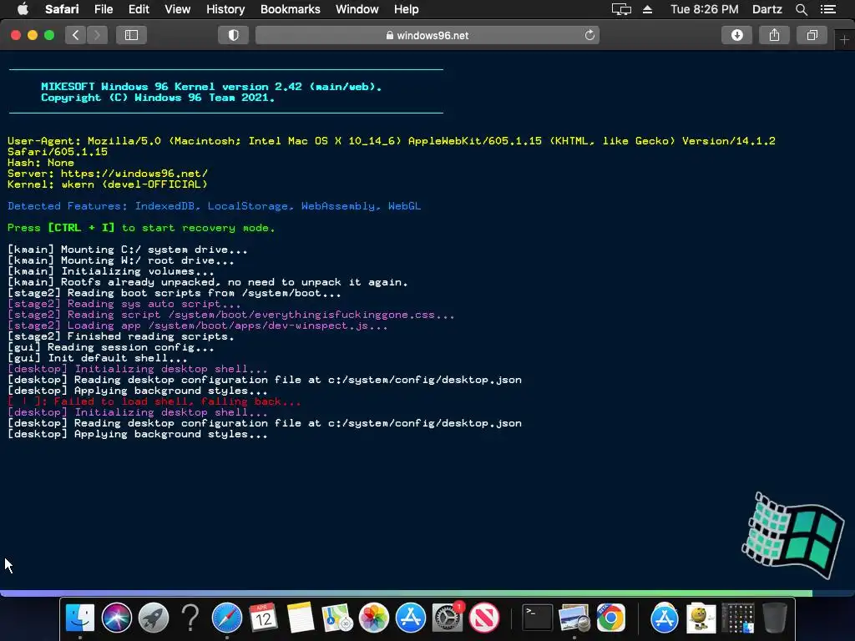The height and width of the screenshot is (641, 855).
Task: Open the Apple menu
Action: click(23, 9)
